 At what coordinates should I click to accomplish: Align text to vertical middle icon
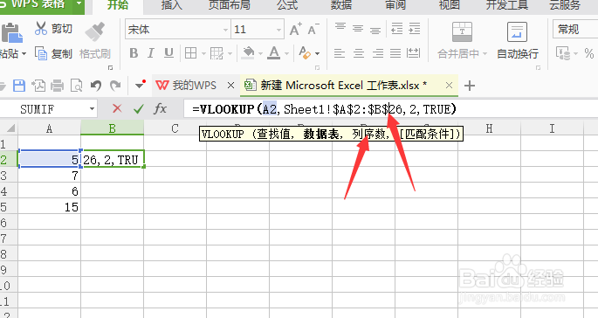[x=358, y=28]
